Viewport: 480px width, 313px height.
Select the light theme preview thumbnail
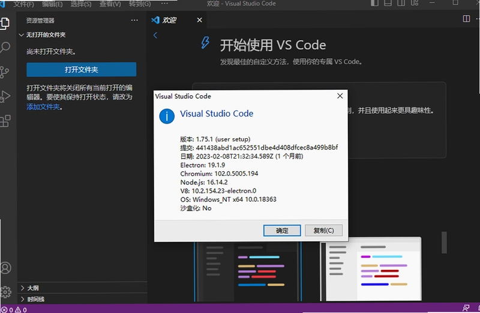coord(371,270)
